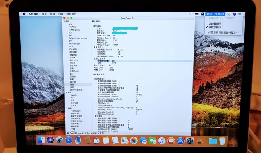Screen dimensions: 261x153
Task: Click the date and time clock in menu bar
Action: point(215,14)
